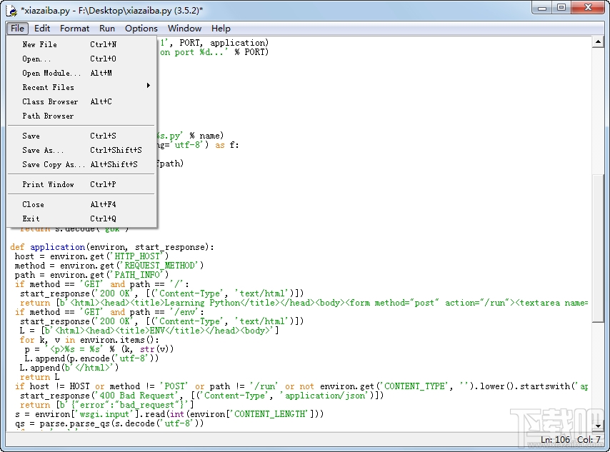This screenshot has width=610, height=452.
Task: Choose Save Copy As... entry
Action: tap(81, 164)
